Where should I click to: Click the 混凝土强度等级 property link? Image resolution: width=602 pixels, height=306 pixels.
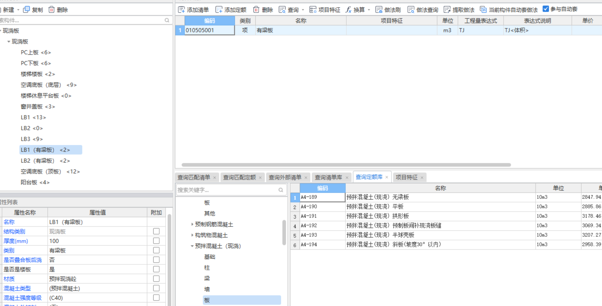click(x=23, y=298)
